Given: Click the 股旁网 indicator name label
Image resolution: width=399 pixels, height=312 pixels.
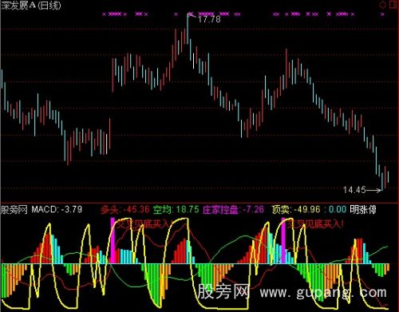Looking at the screenshot, I should click(14, 210).
